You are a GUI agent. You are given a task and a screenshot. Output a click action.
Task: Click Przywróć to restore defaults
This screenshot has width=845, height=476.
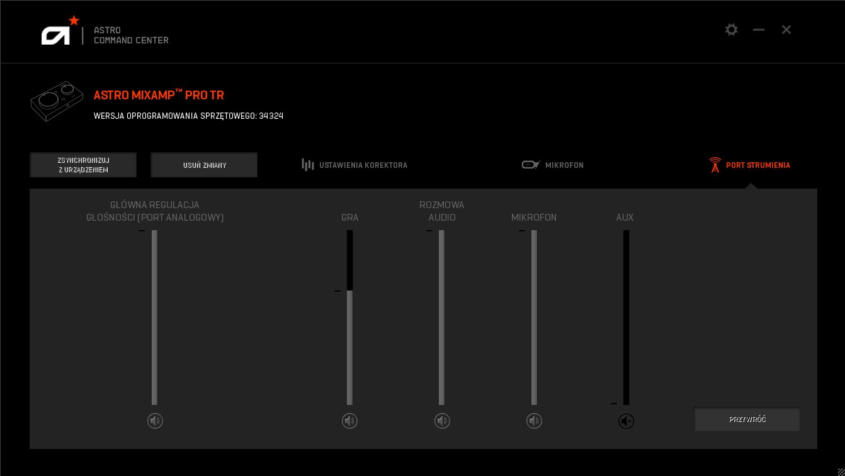[747, 419]
